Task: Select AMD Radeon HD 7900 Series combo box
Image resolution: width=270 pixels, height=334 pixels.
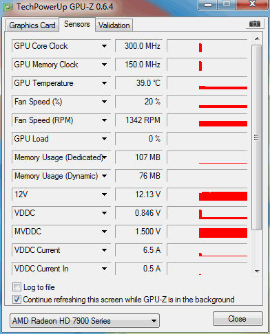Action: (x=85, y=321)
